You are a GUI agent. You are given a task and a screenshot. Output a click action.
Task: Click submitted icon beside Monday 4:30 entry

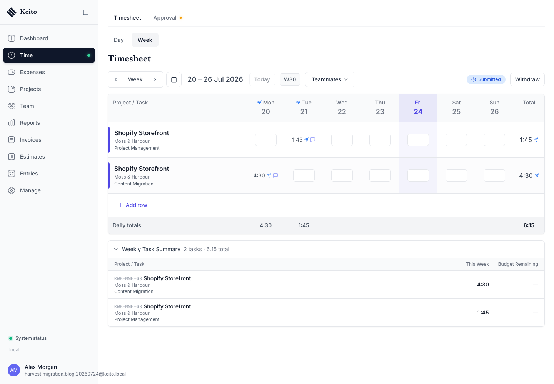click(x=269, y=175)
